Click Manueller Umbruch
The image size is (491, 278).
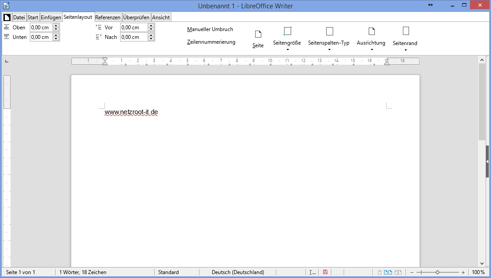pyautogui.click(x=210, y=29)
